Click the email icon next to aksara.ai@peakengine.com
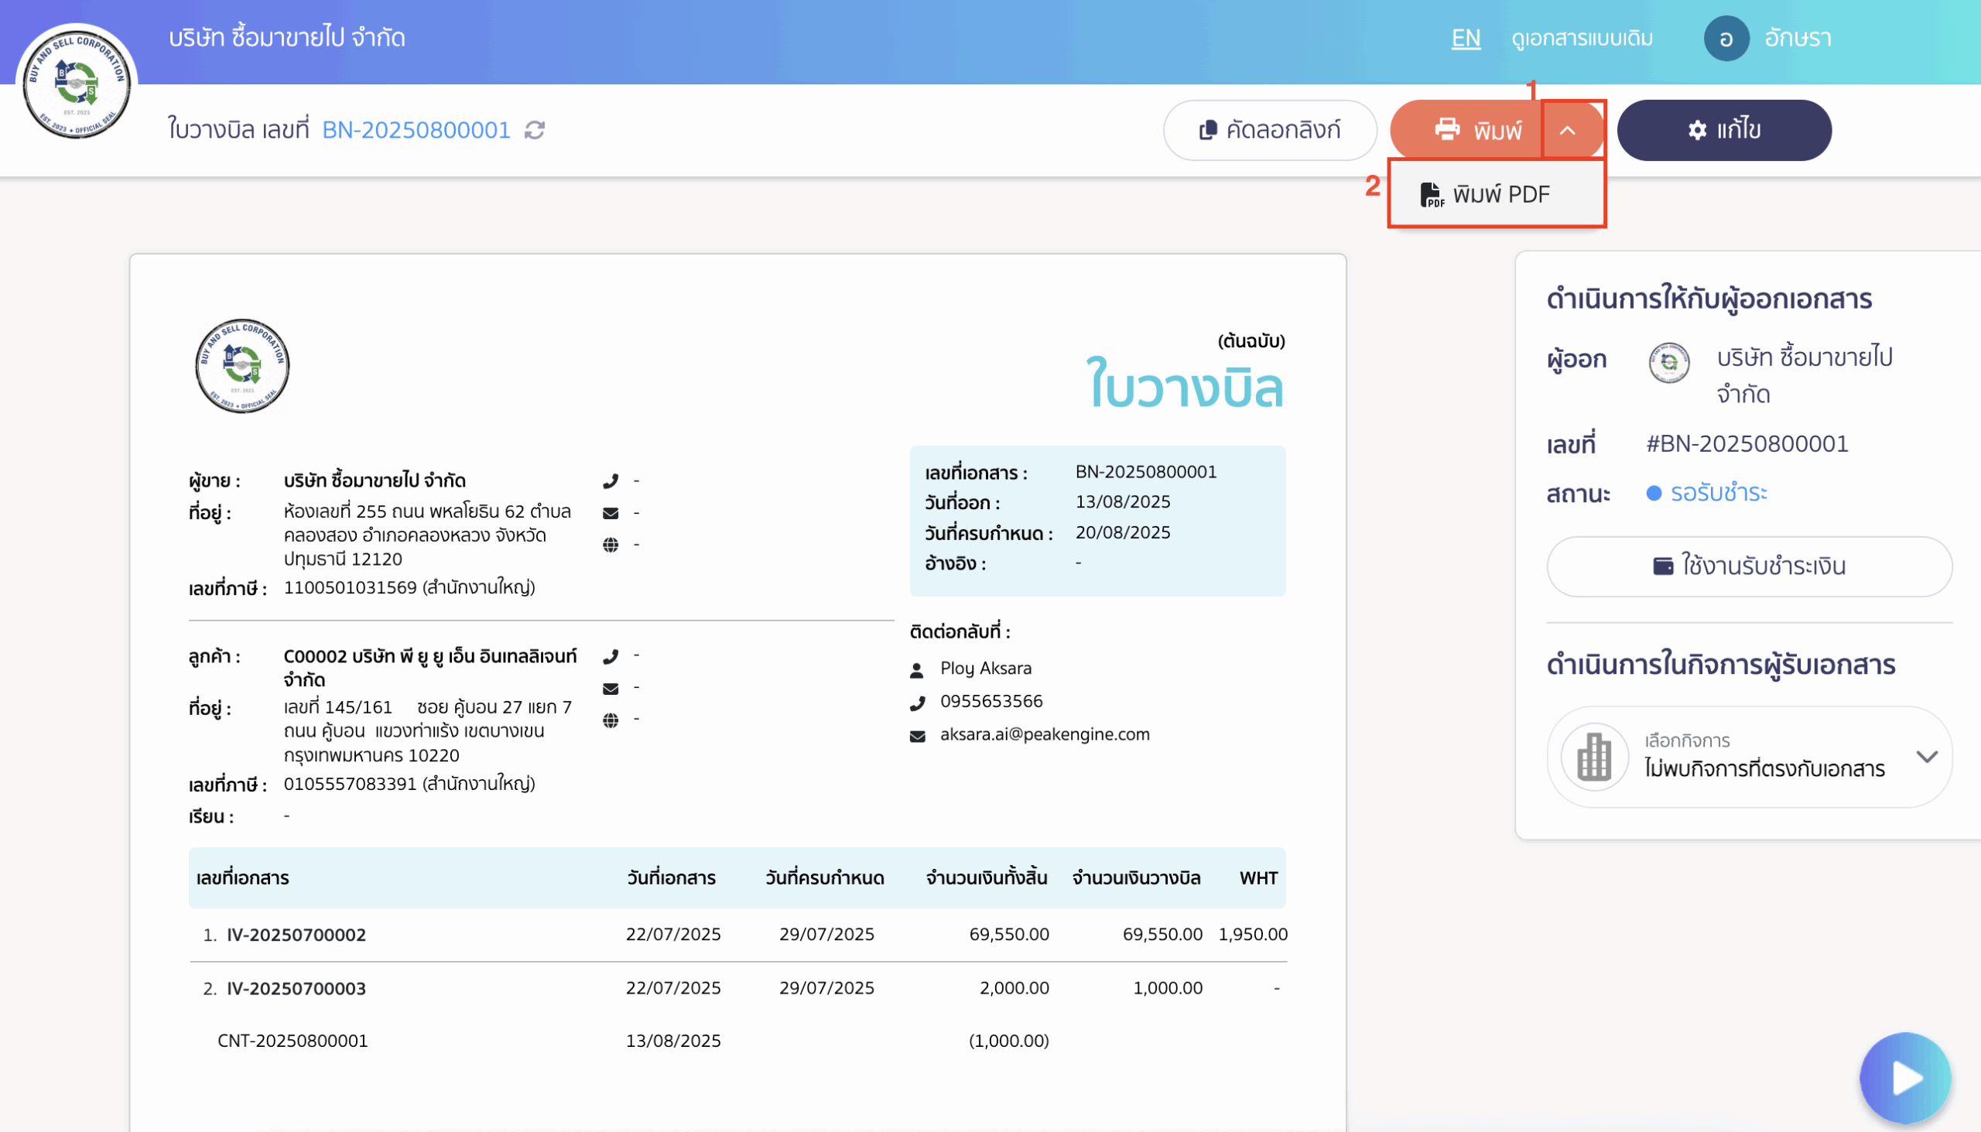 tap(918, 736)
